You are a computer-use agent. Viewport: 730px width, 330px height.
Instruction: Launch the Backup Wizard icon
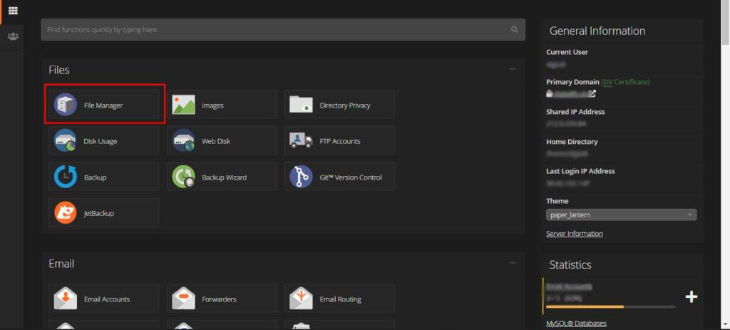coord(183,177)
